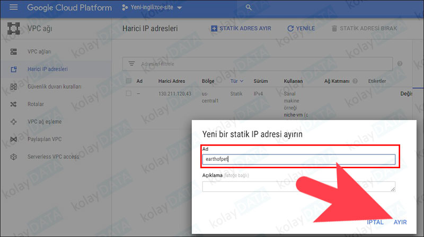Click STATİK ADRESİ BIRAK button
Viewport: 424px width, 237px height.
pyautogui.click(x=364, y=29)
